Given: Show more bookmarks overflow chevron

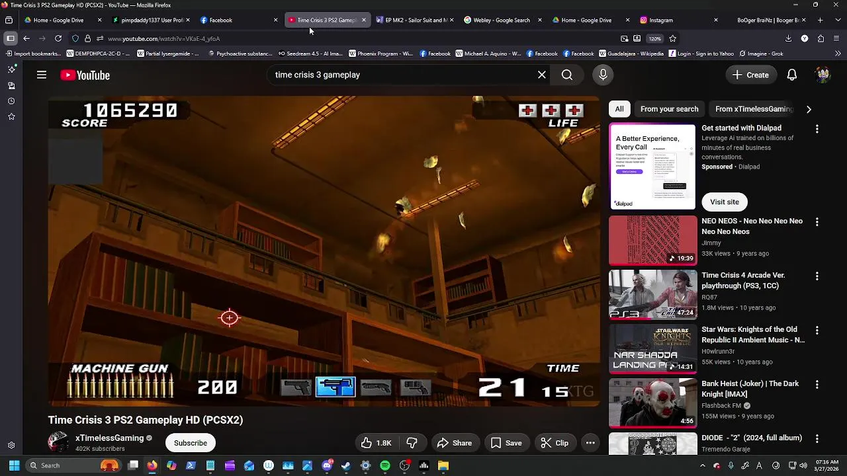Looking at the screenshot, I should 838,54.
